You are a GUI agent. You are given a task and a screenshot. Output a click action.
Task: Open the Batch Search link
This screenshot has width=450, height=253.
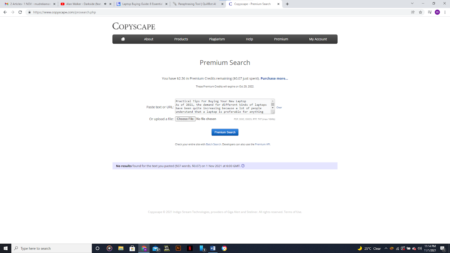213,144
